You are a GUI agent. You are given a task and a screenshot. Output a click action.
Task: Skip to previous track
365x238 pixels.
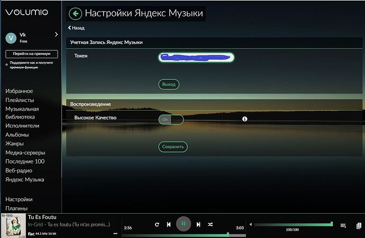(x=169, y=224)
